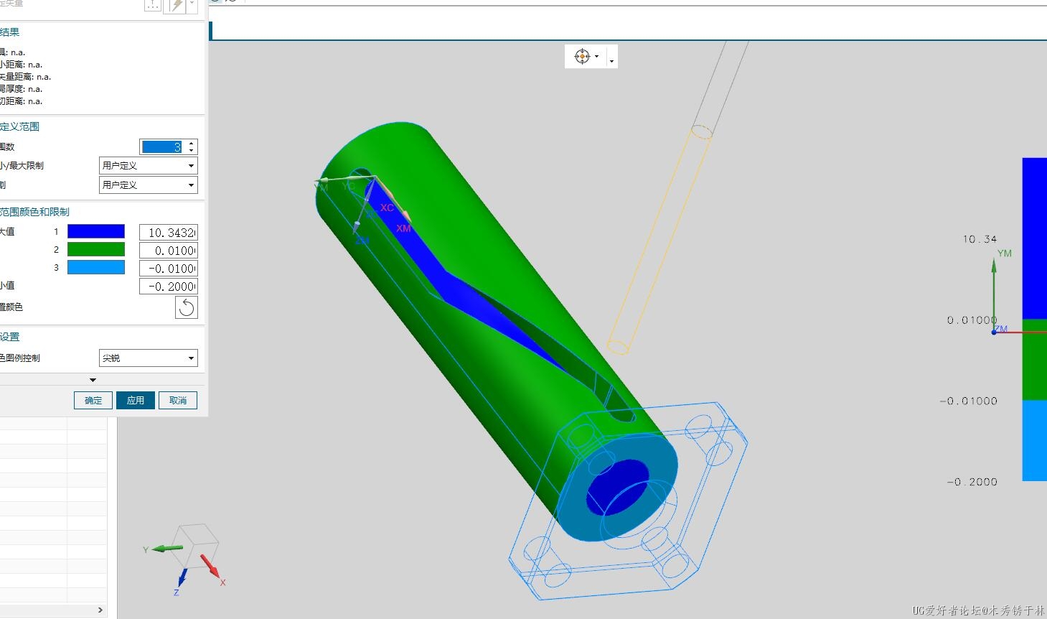Collapse the 范围颜色和限制 section header

coord(34,212)
